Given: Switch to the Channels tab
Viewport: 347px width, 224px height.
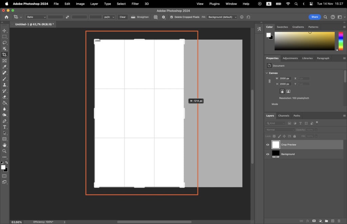Looking at the screenshot, I should point(284,115).
